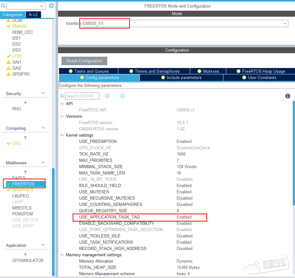Click the next search result arrow

(x=122, y=96)
